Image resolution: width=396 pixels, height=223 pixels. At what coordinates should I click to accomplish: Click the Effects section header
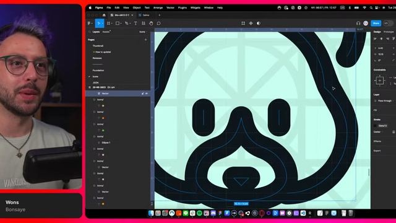coord(377,141)
